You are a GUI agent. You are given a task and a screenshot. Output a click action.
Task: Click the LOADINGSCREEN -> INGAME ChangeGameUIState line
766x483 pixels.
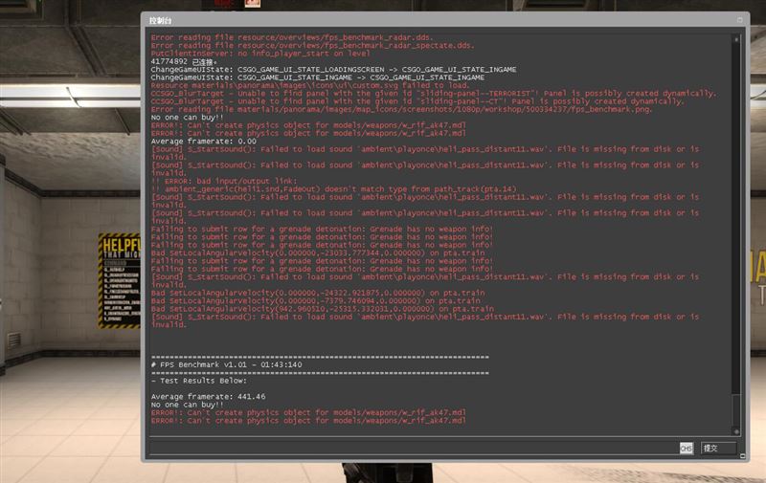333,69
